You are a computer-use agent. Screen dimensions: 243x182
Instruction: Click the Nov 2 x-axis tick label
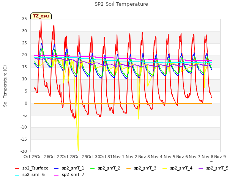pyautogui.click(x=131, y=157)
